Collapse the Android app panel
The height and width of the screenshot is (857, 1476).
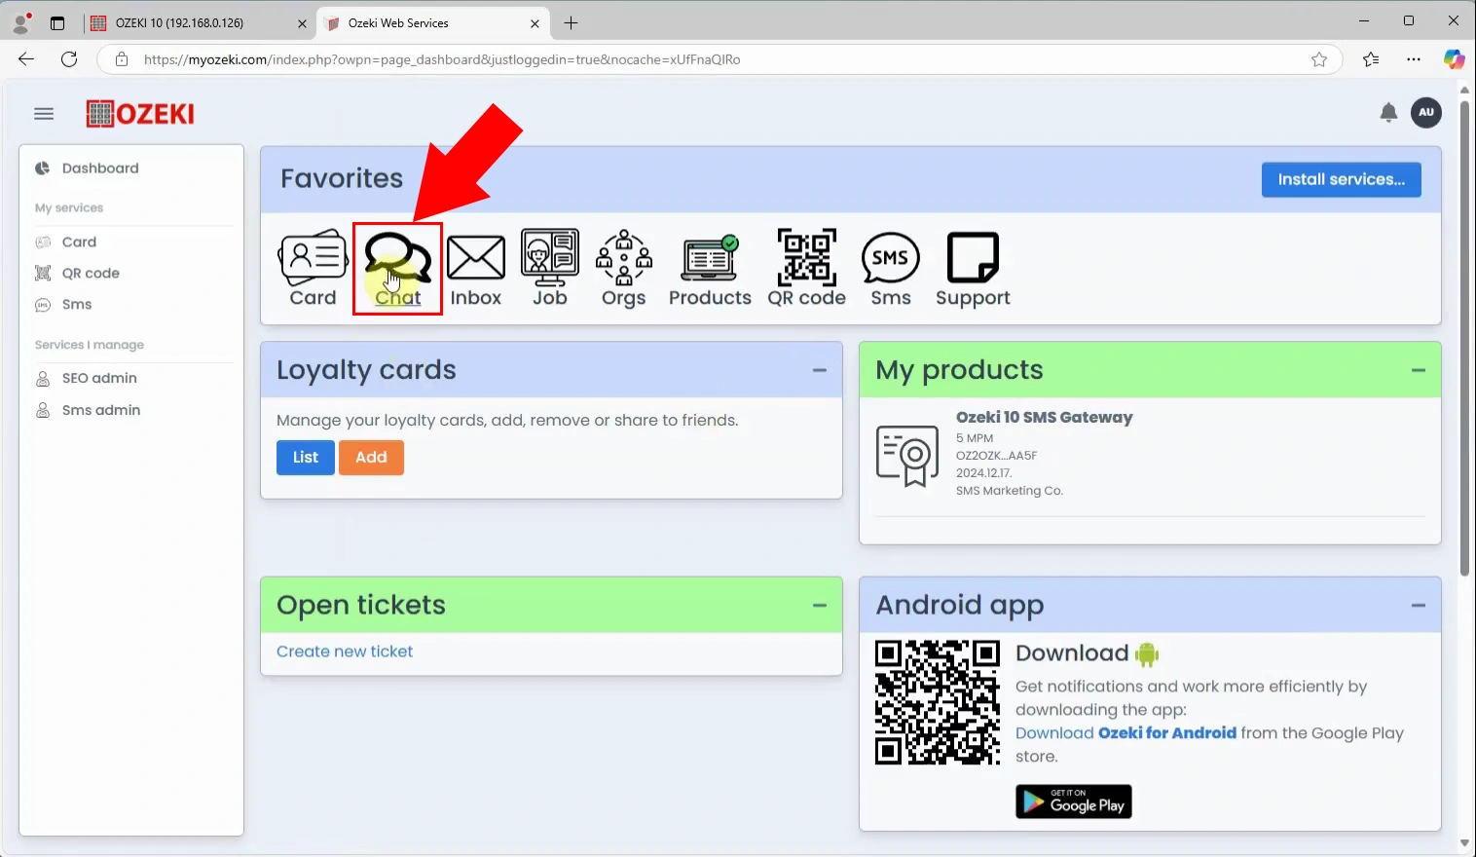(x=1419, y=605)
